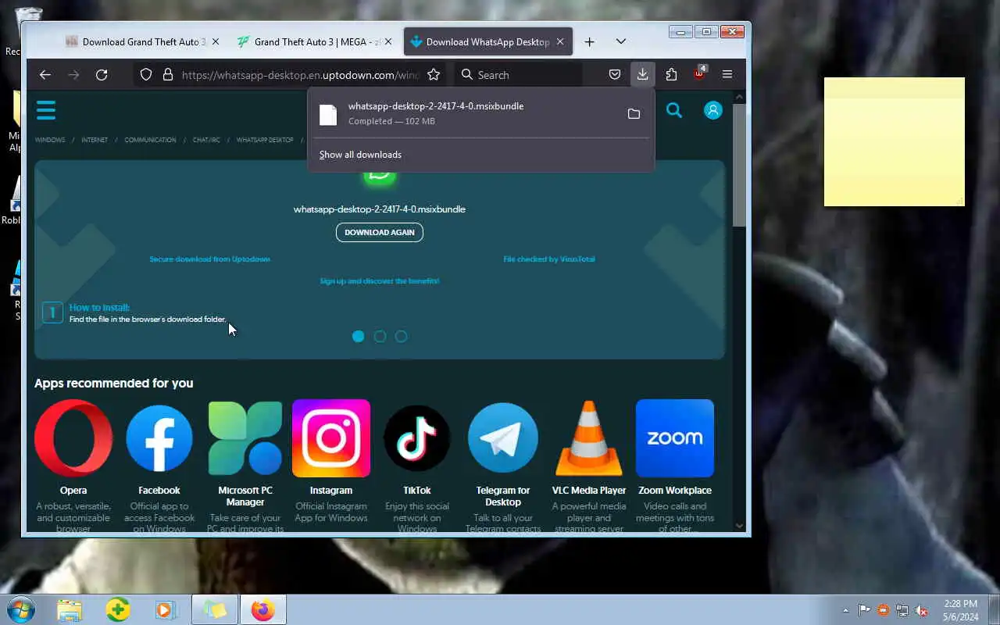The width and height of the screenshot is (1000, 625).
Task: Click the address bar URL field
Action: tap(301, 75)
